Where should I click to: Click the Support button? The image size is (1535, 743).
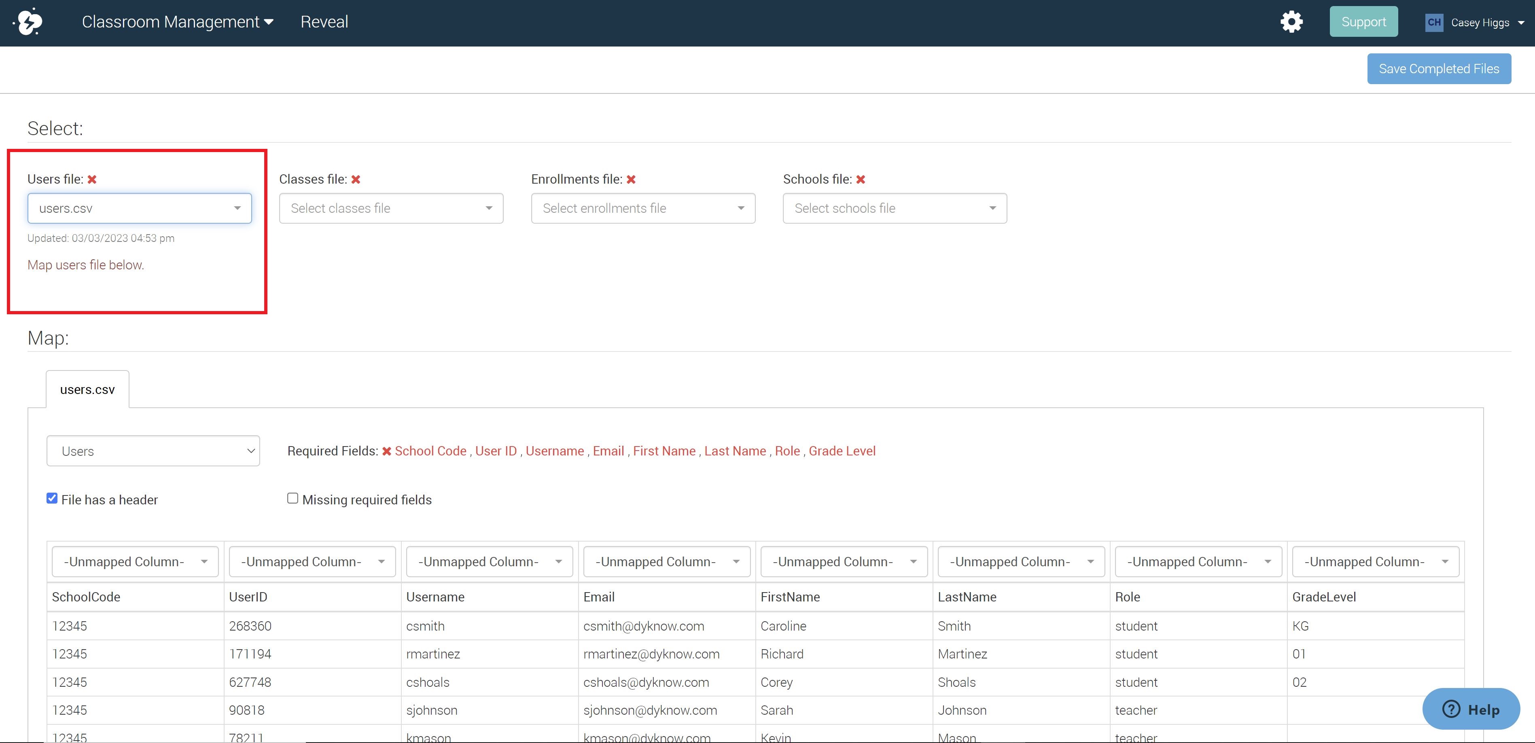point(1363,22)
